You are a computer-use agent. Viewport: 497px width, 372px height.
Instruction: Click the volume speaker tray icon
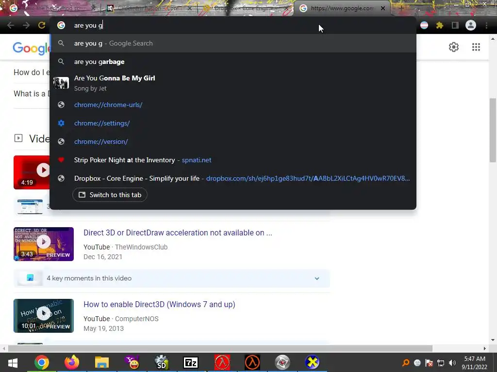(452, 363)
